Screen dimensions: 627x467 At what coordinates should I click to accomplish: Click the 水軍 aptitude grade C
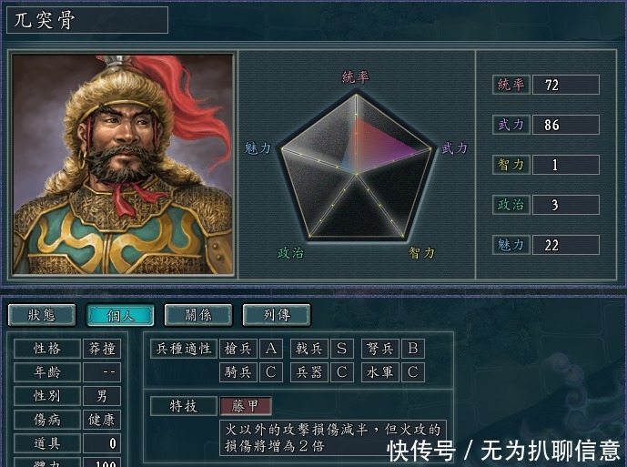click(x=412, y=372)
